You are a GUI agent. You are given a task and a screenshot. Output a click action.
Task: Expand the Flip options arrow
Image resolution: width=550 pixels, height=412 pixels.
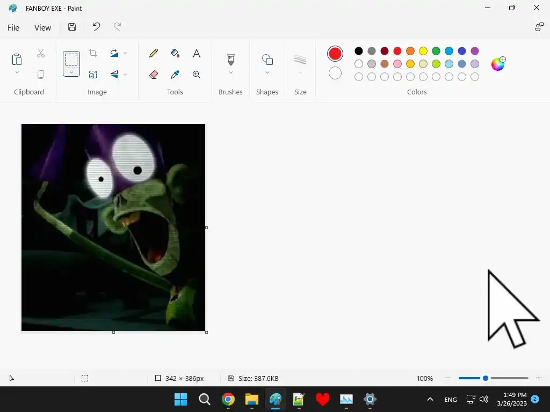click(x=125, y=74)
